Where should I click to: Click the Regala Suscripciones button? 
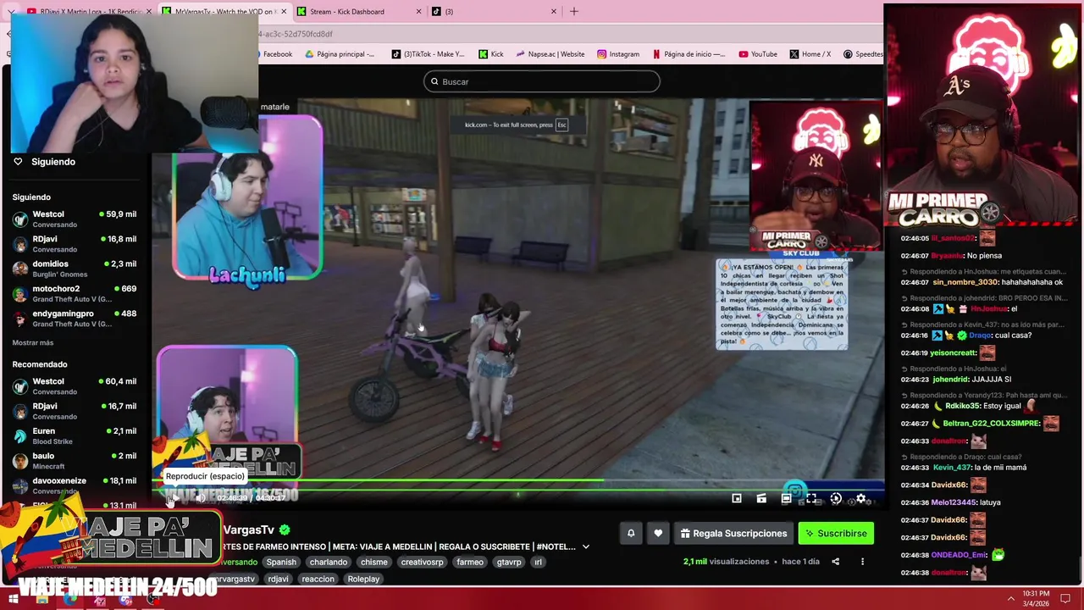(733, 533)
